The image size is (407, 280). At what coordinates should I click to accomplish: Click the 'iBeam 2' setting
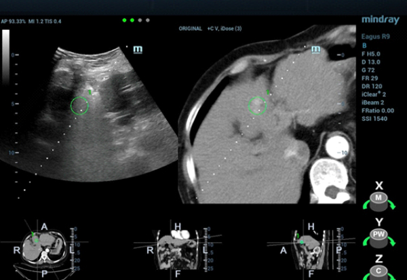372,102
